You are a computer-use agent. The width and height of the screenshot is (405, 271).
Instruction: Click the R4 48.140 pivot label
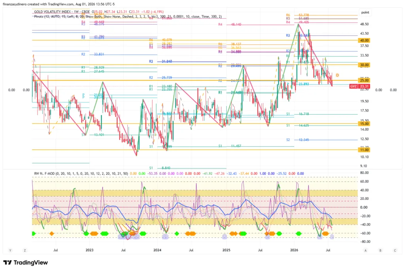(230, 25)
